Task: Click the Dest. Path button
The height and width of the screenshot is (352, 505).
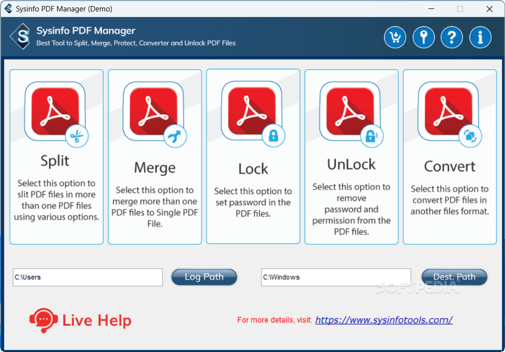Action: [454, 277]
